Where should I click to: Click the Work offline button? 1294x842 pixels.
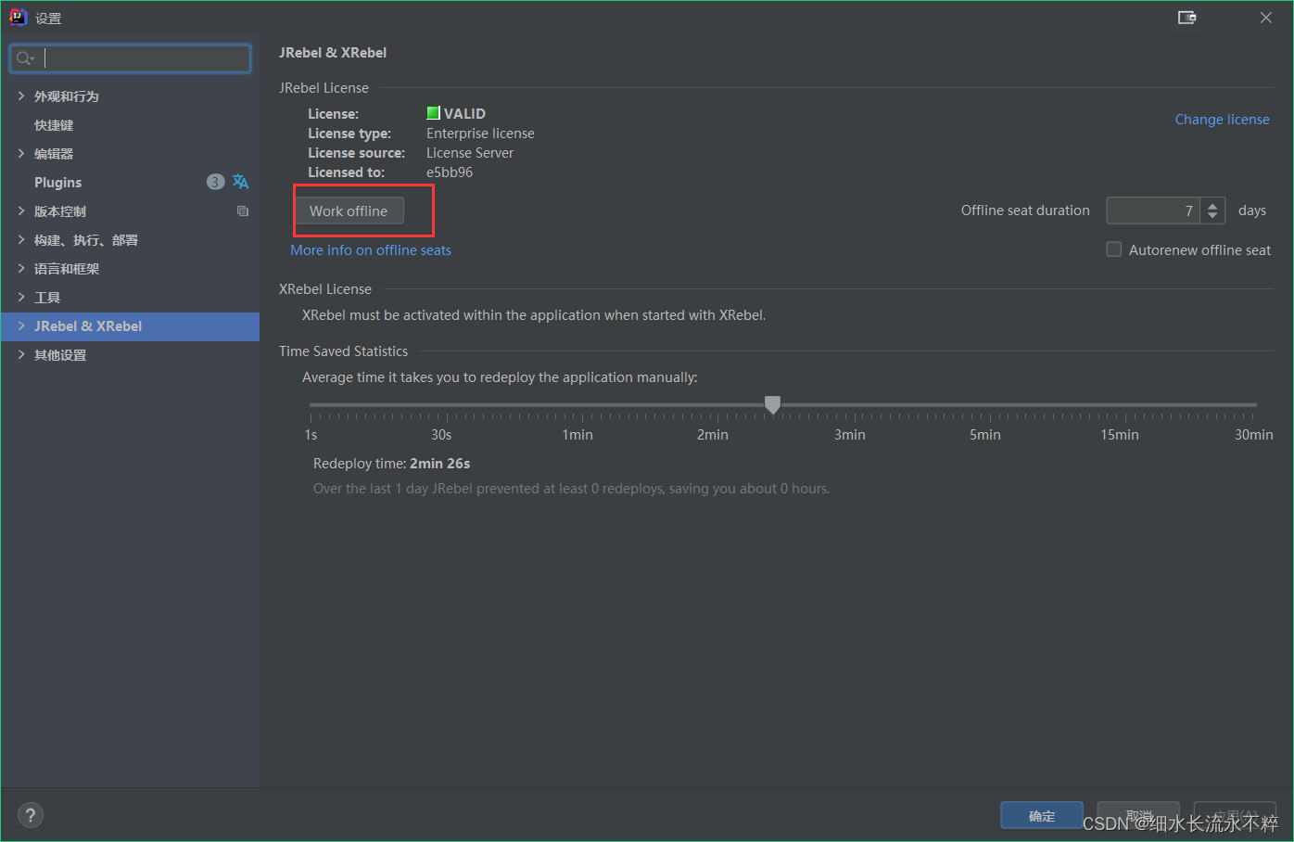coord(349,211)
